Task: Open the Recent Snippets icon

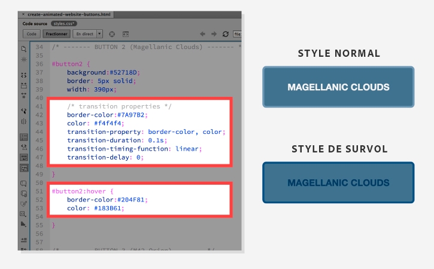Action: click(24, 214)
